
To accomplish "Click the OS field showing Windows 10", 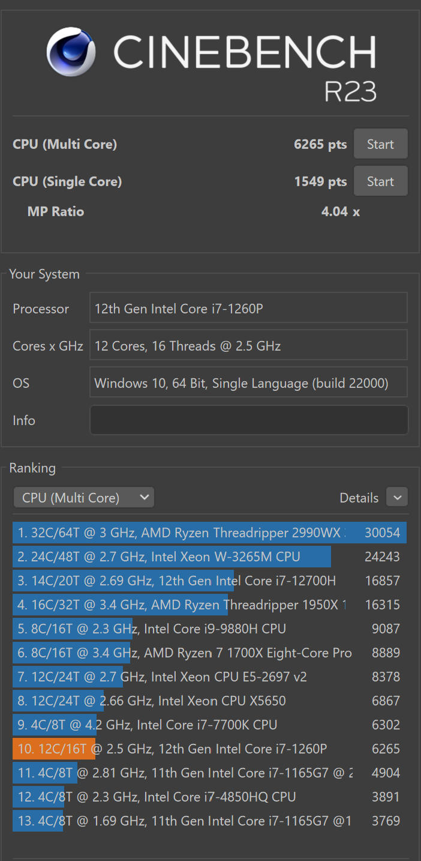I will [248, 382].
